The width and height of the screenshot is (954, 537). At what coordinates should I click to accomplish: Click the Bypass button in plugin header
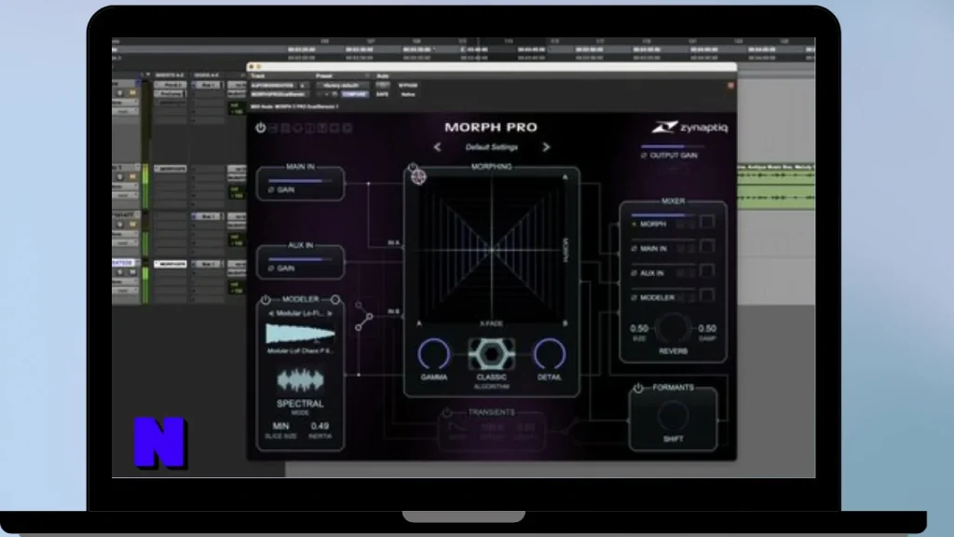click(408, 85)
